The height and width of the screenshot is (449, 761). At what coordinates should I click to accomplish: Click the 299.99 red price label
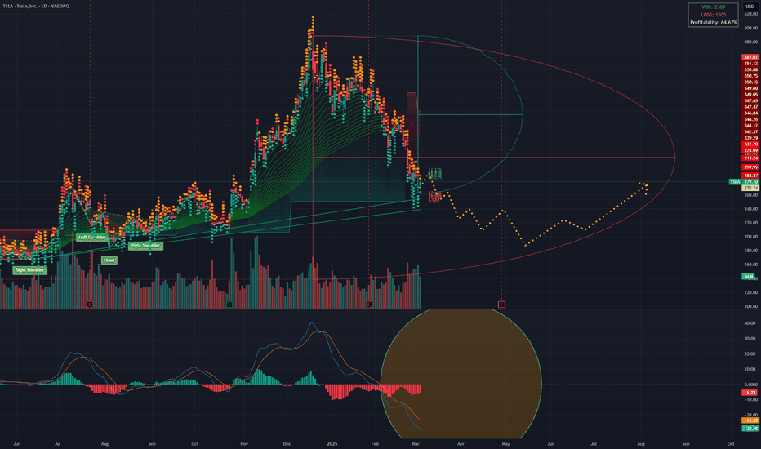tap(750, 167)
